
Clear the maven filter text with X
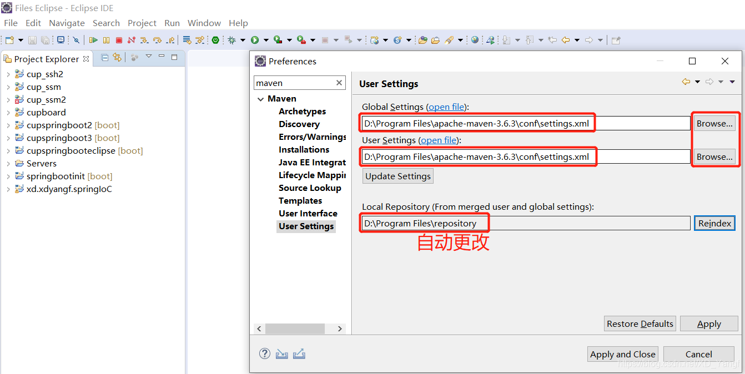point(339,83)
